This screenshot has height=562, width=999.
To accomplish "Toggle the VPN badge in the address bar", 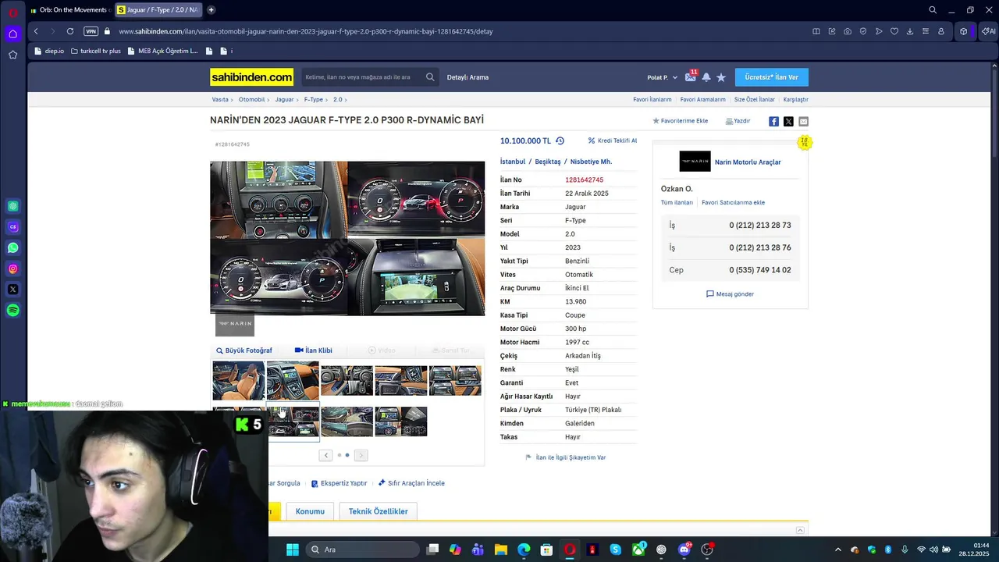I will pyautogui.click(x=91, y=31).
